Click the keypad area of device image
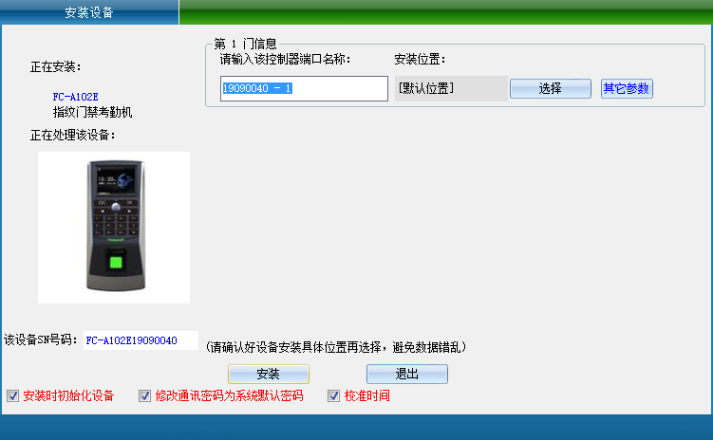Viewport: 713px width, 440px height. pos(113,223)
